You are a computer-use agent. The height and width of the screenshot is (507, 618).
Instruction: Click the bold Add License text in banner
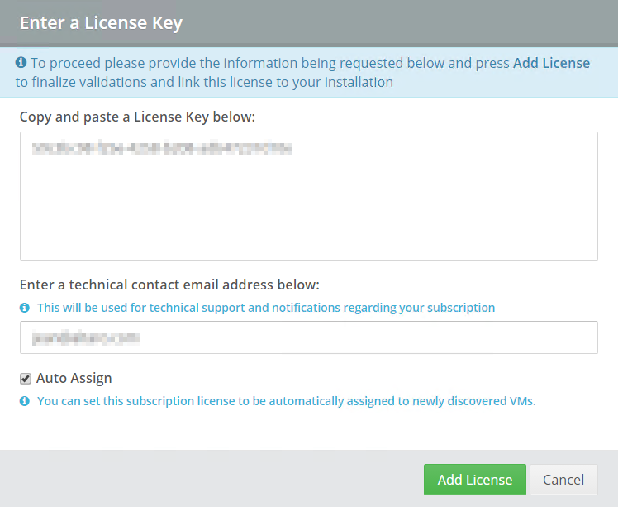(551, 63)
